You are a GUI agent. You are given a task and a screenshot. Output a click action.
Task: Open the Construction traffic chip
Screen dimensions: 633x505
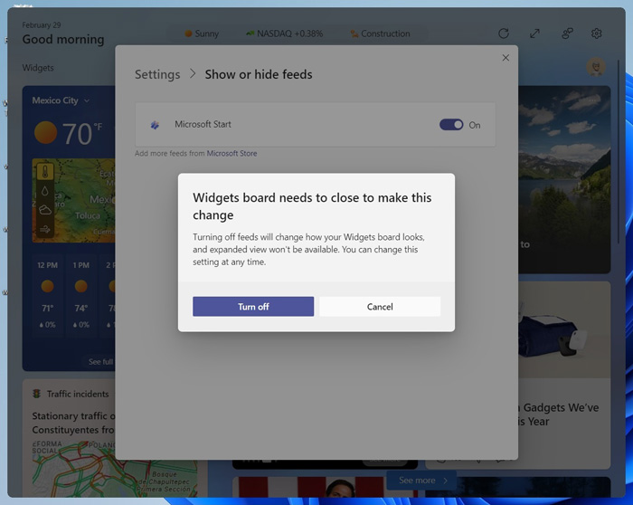click(x=381, y=33)
